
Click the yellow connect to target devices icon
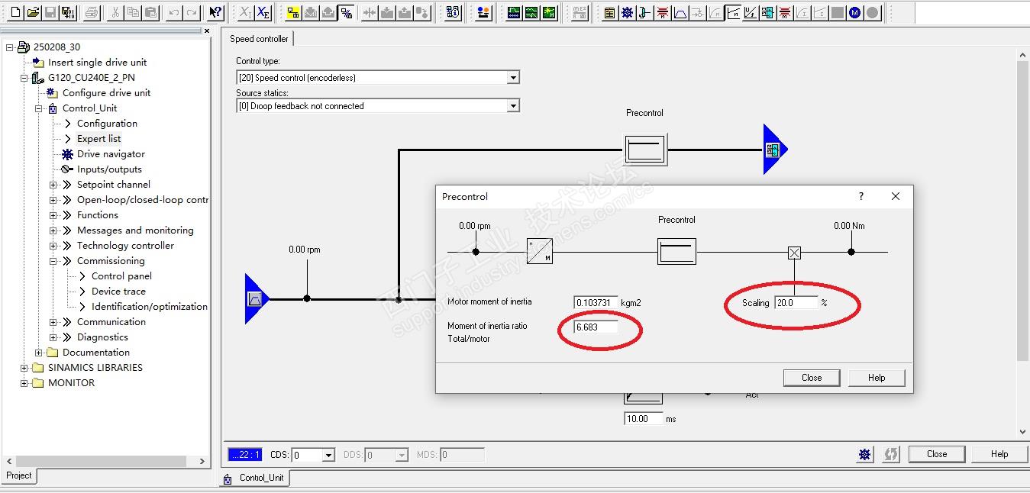point(293,12)
